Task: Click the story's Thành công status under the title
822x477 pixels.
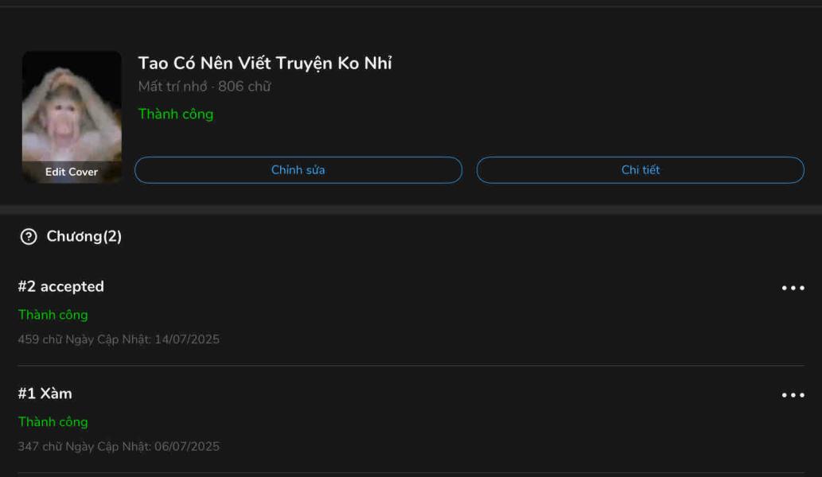Action: point(176,114)
